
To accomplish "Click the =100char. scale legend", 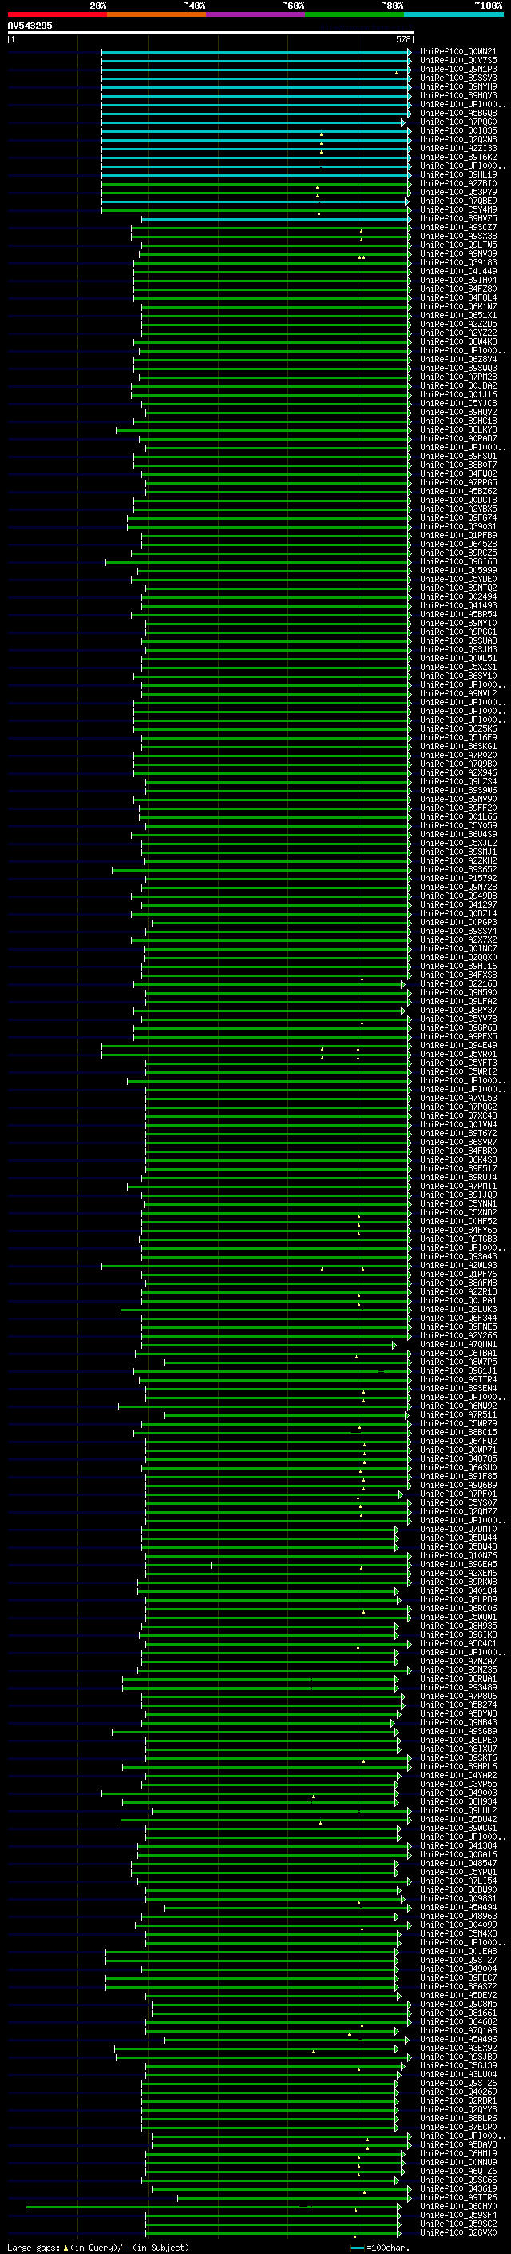I will click(378, 2247).
